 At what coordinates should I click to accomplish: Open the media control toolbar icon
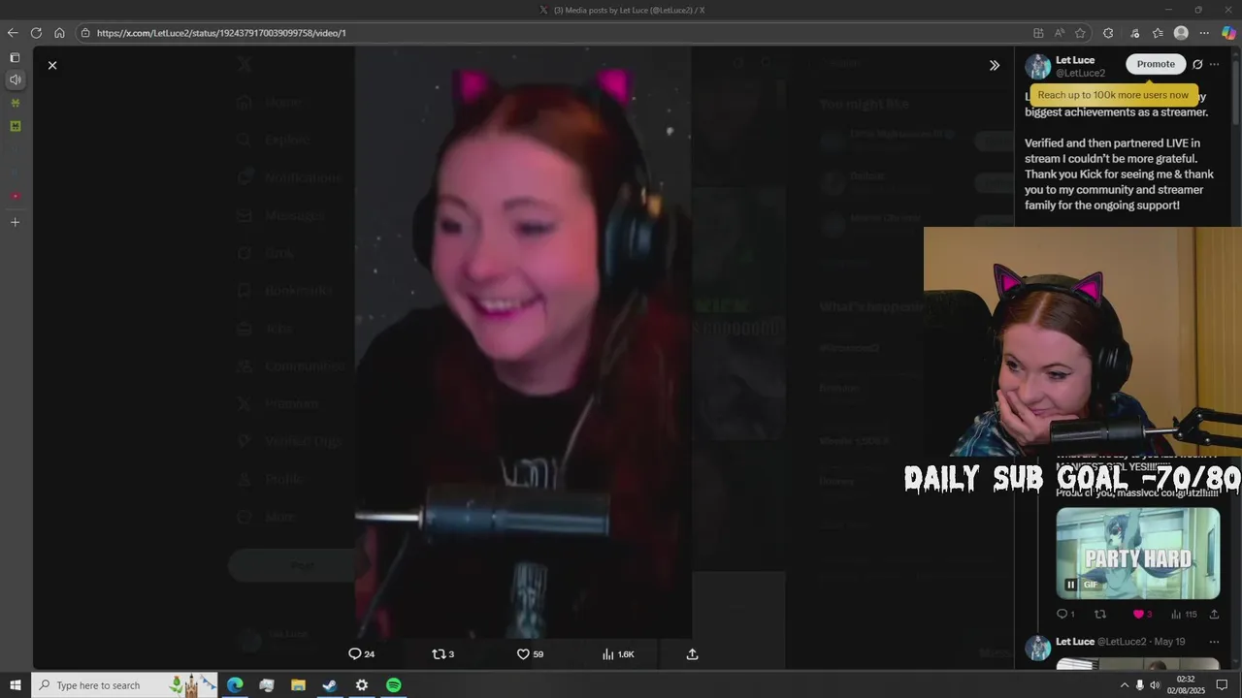[1134, 33]
